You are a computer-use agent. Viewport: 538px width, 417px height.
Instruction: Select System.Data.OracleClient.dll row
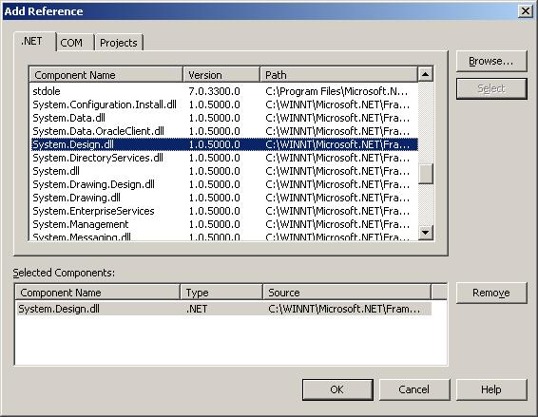click(x=224, y=131)
